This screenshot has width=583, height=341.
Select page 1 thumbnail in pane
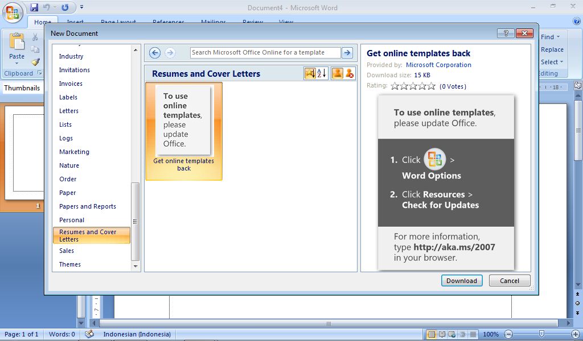click(x=24, y=152)
